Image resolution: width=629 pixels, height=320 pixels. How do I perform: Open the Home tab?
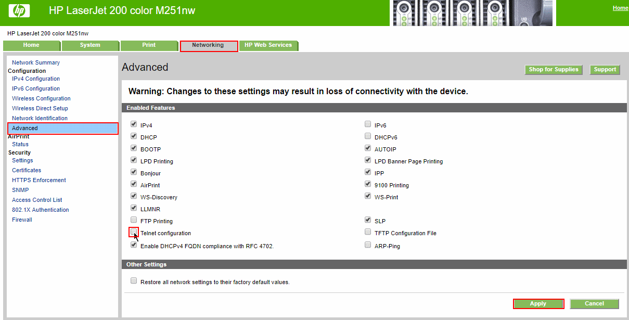point(31,45)
